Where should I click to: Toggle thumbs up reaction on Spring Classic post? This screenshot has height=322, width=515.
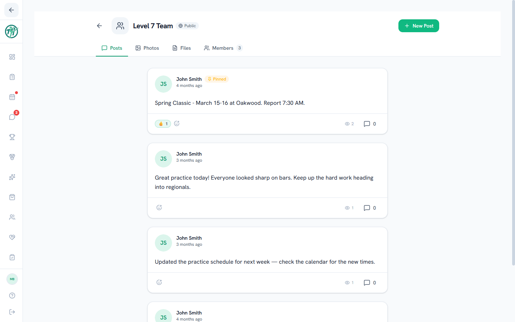click(163, 124)
